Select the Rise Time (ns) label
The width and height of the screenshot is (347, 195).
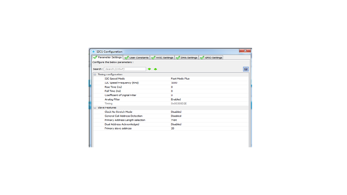pos(113,87)
